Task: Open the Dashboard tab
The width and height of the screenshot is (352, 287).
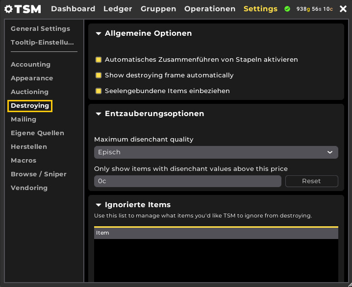Action: (73, 9)
